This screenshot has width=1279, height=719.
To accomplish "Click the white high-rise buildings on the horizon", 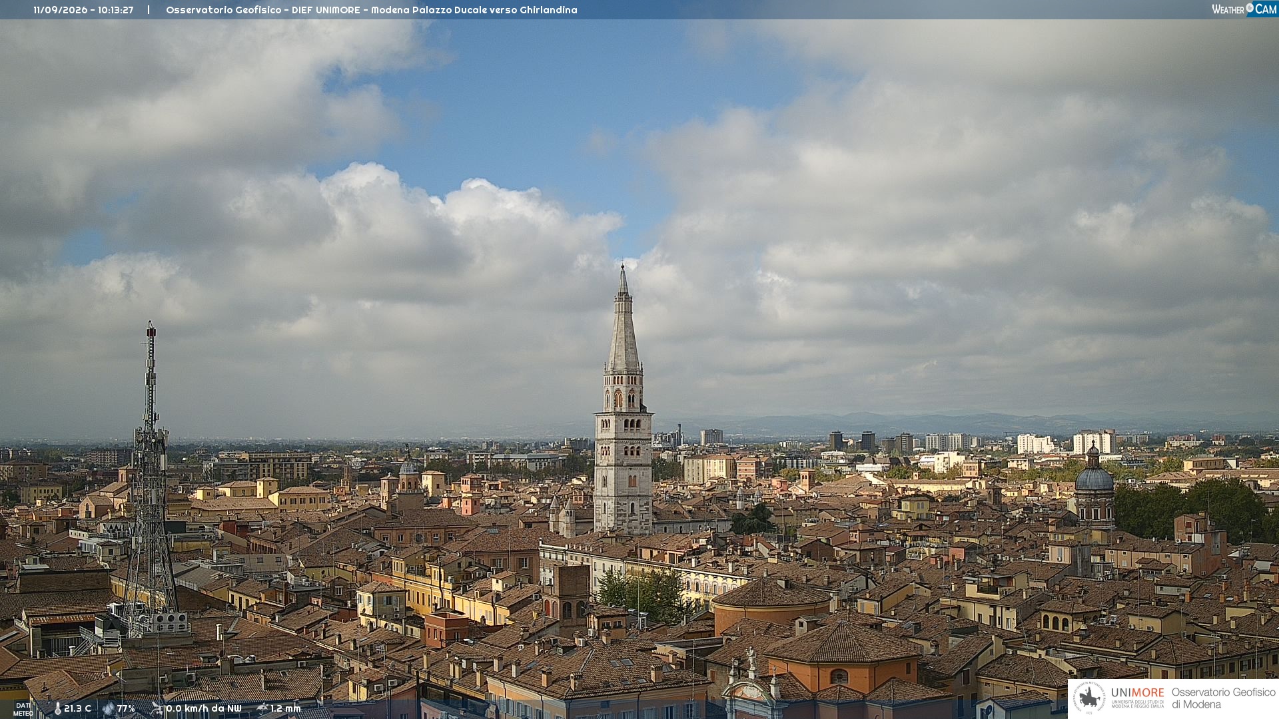I will coord(1094,443).
